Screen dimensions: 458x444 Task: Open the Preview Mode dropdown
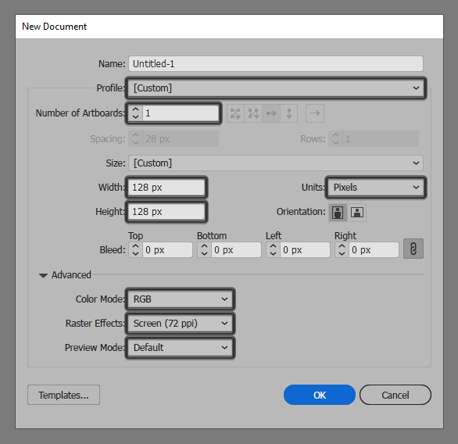pyautogui.click(x=181, y=348)
